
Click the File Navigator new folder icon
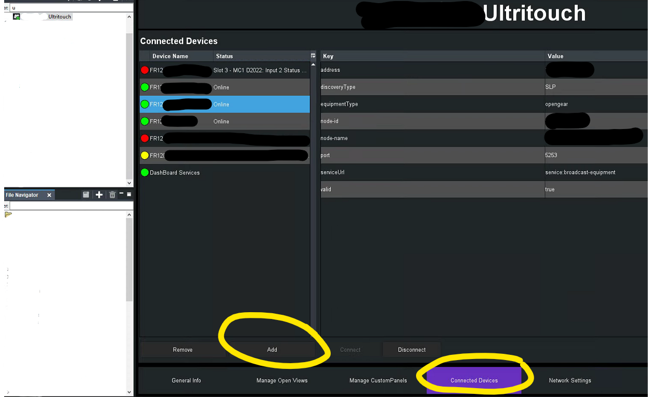[x=86, y=195]
